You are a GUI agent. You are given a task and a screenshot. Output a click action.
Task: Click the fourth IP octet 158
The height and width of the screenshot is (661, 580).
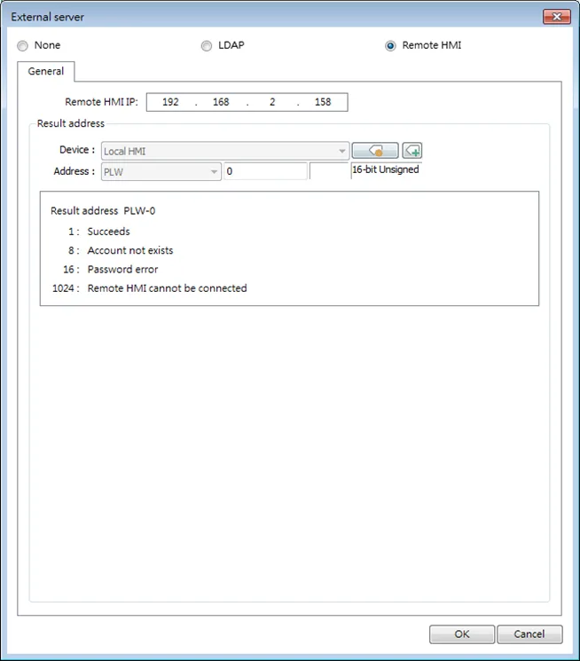click(x=323, y=102)
